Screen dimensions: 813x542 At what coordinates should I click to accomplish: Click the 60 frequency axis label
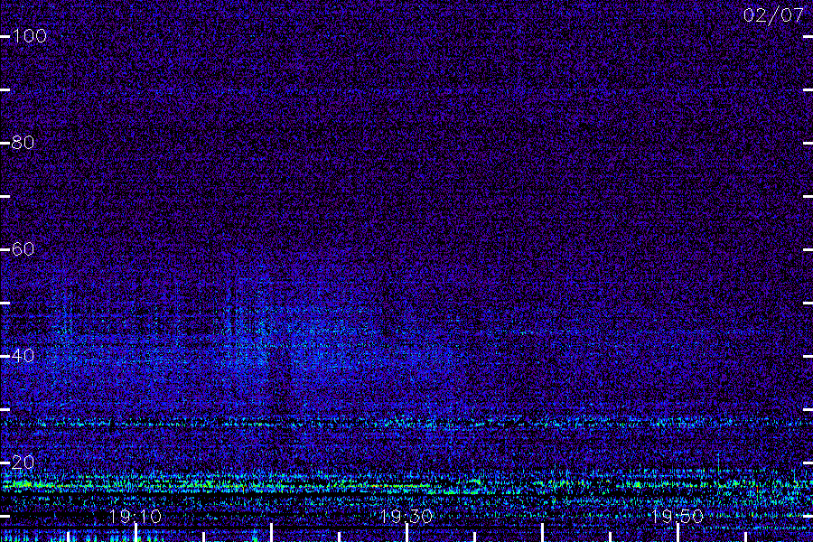pos(23,249)
